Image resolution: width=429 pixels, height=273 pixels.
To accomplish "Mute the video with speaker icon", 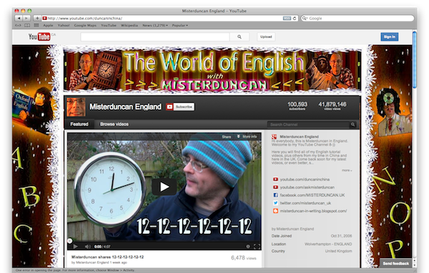I will (87, 247).
